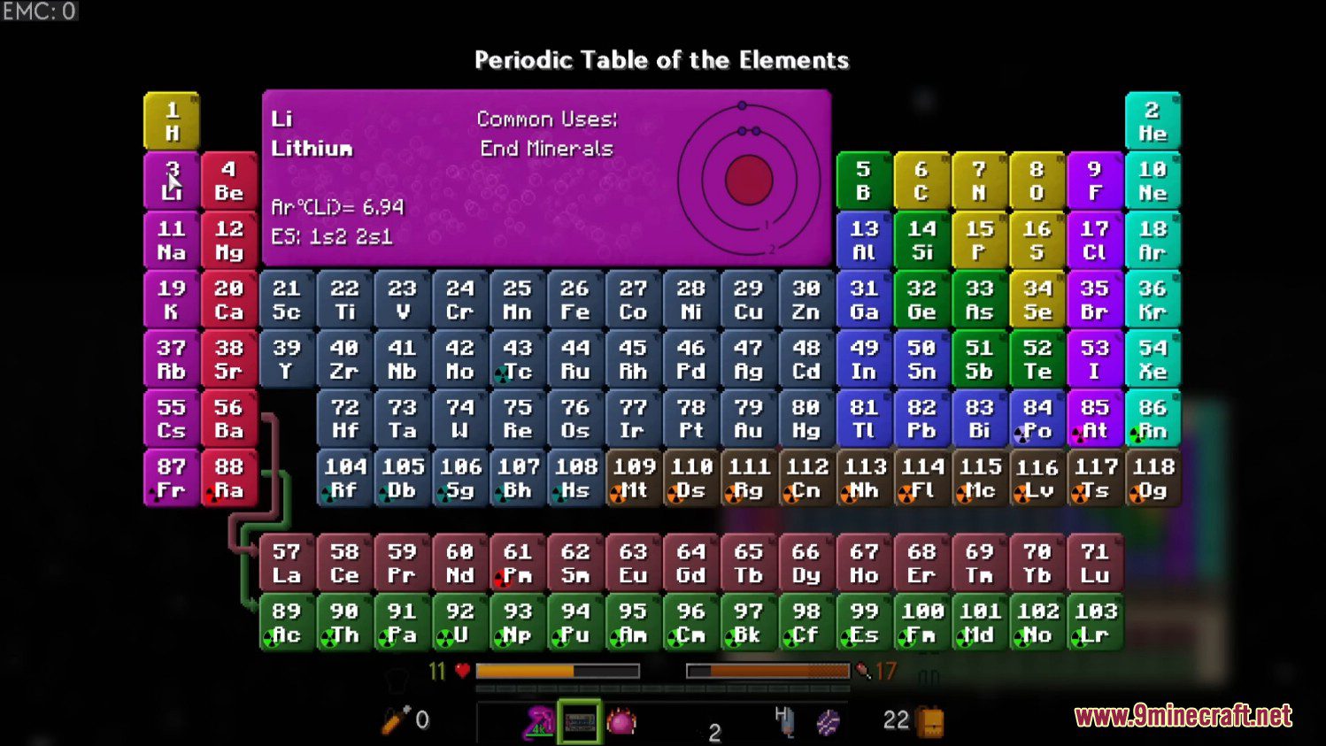Viewport: 1326px width, 746px height.
Task: Click the hunger bar beside 17
Action: (767, 672)
